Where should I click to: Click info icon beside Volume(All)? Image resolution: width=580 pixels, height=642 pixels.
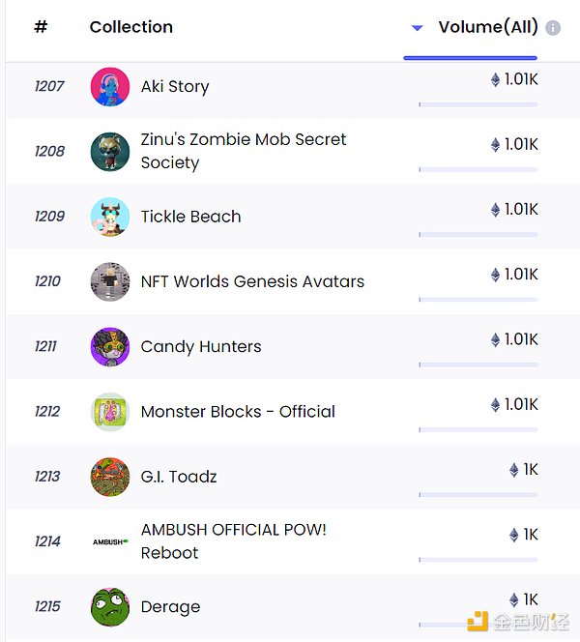pos(553,28)
